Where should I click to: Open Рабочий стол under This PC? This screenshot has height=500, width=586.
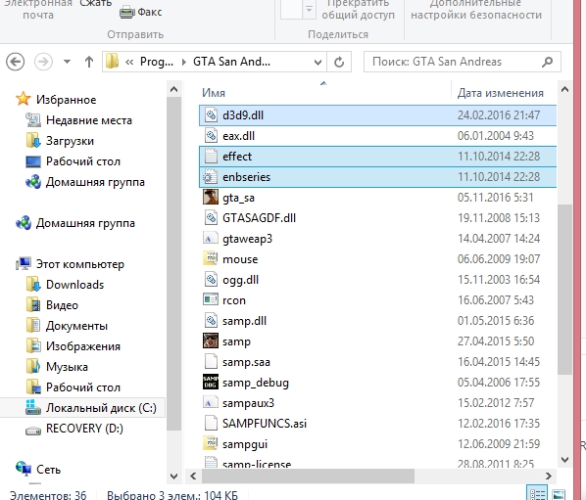point(83,386)
